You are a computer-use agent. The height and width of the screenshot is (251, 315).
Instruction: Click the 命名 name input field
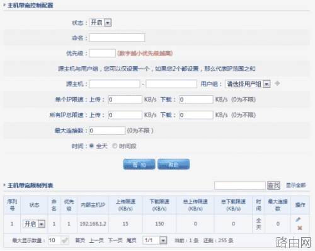[x=117, y=38]
